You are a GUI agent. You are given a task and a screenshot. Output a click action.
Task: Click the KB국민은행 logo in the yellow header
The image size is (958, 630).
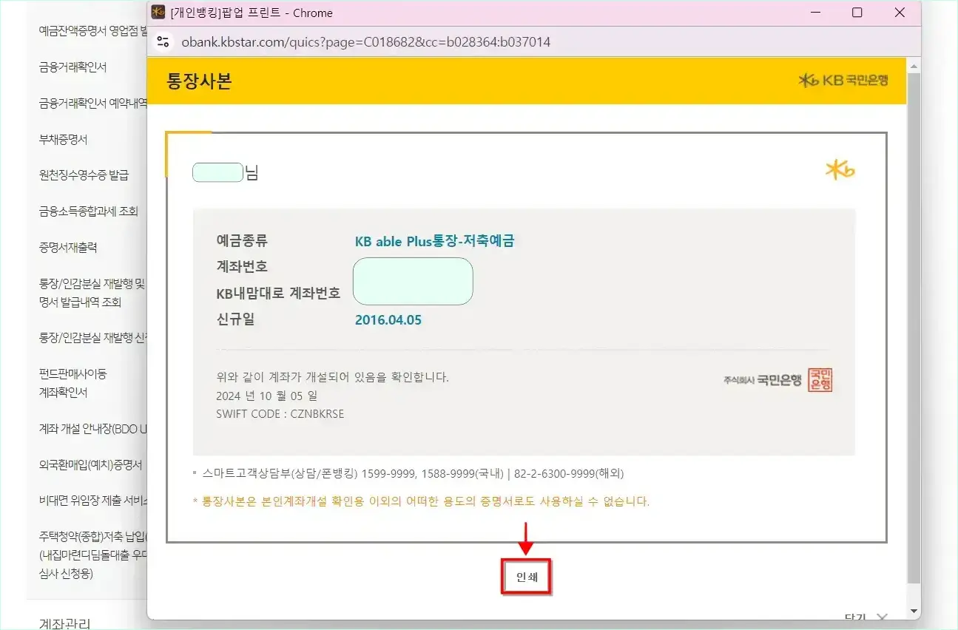(x=846, y=81)
